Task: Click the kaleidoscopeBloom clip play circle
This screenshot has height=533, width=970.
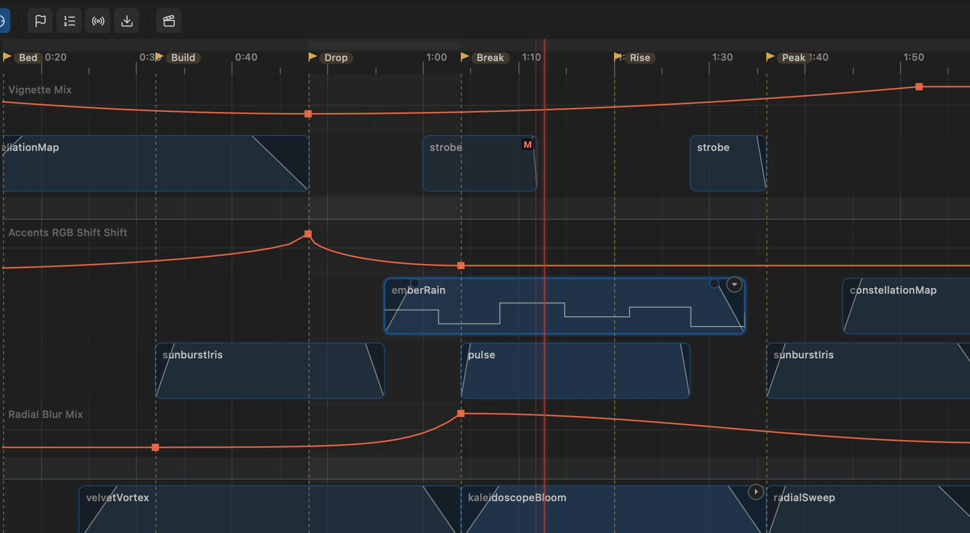Action: tap(756, 492)
